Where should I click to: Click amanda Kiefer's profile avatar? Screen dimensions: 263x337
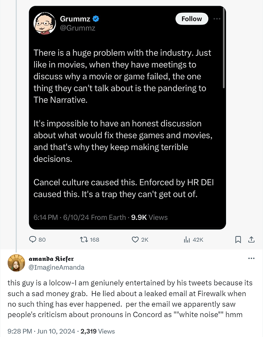tap(15, 263)
